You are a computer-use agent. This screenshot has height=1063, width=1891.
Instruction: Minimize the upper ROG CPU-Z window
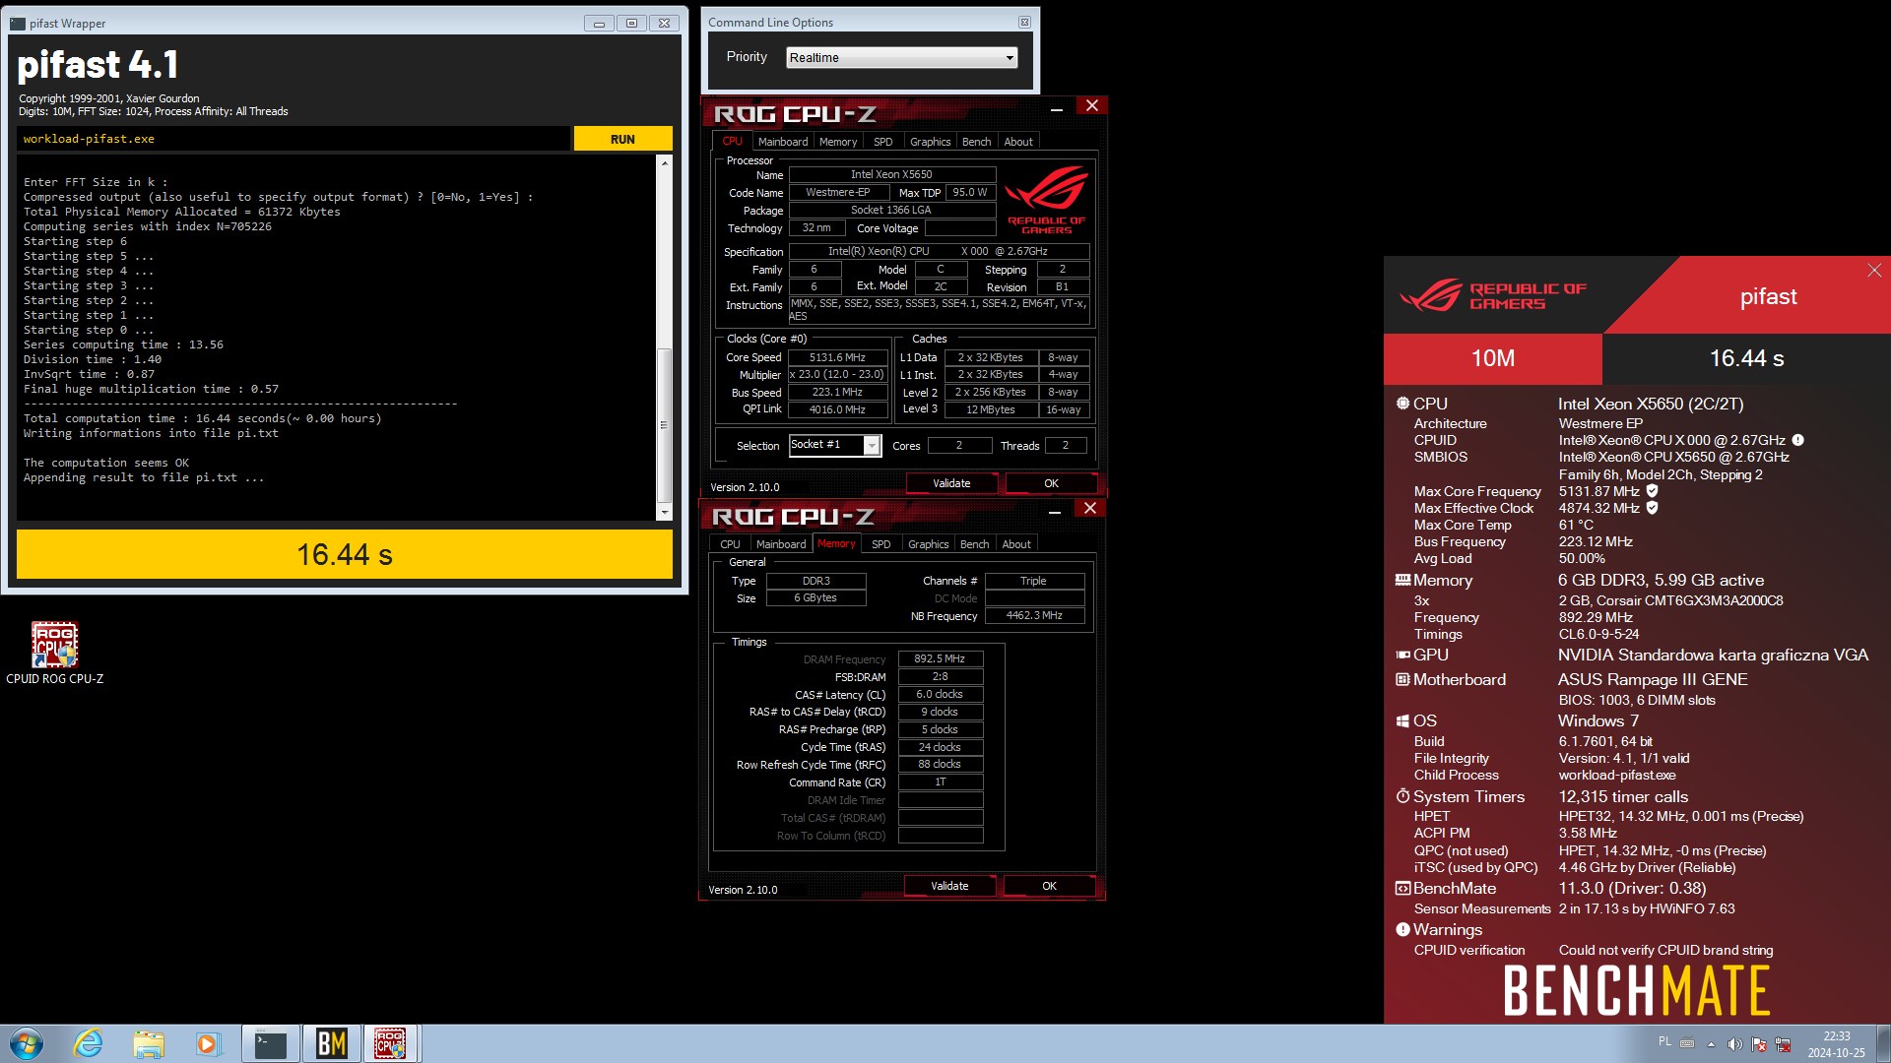(x=1057, y=107)
